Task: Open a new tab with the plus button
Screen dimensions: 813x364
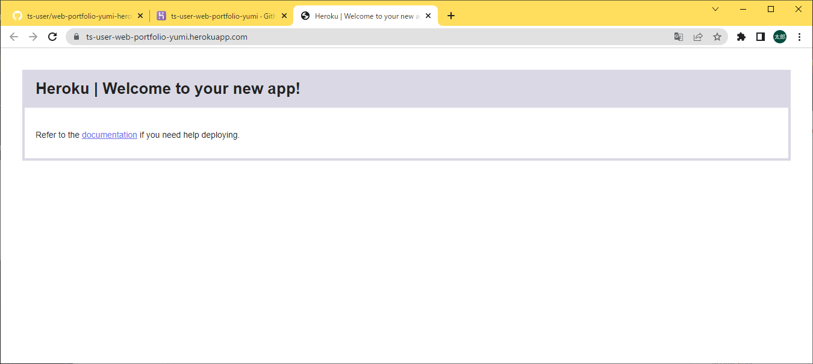Action: tap(451, 16)
